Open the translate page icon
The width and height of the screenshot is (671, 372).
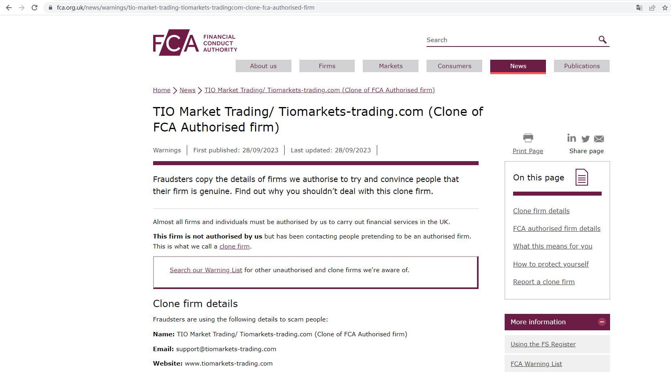point(639,8)
